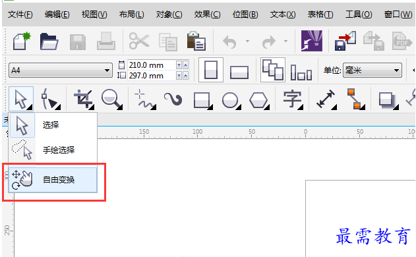Create a new document with the New icon

22,41
